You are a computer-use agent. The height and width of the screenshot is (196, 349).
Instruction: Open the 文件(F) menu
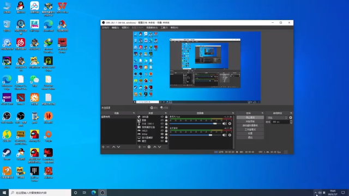click(x=105, y=28)
